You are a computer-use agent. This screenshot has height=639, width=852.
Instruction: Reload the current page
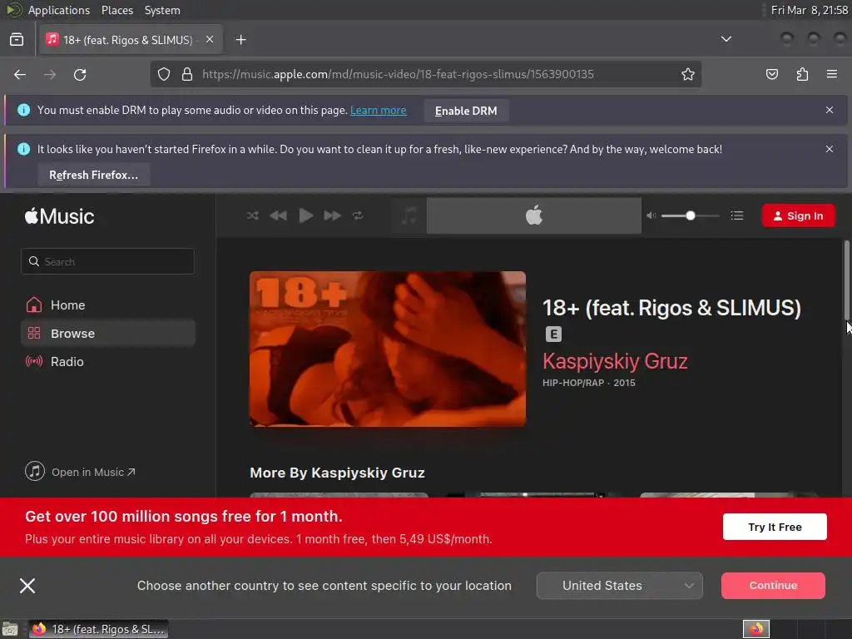[x=80, y=74]
